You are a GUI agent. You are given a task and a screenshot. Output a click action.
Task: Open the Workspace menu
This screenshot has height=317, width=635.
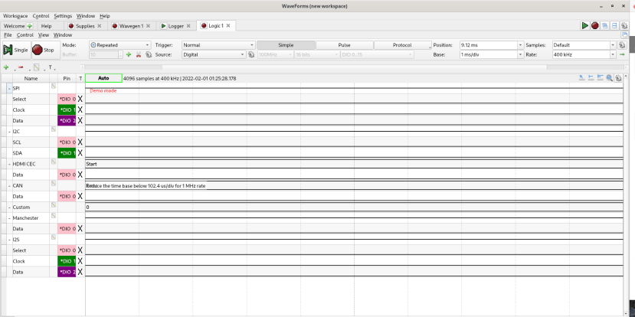coord(15,16)
